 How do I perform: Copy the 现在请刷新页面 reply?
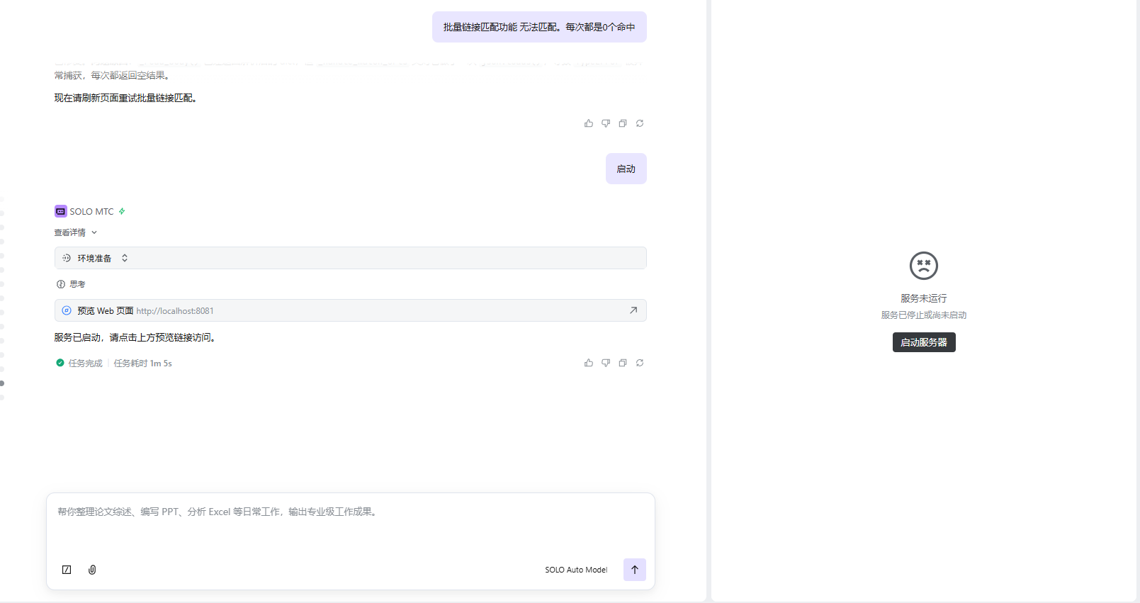[x=623, y=123]
